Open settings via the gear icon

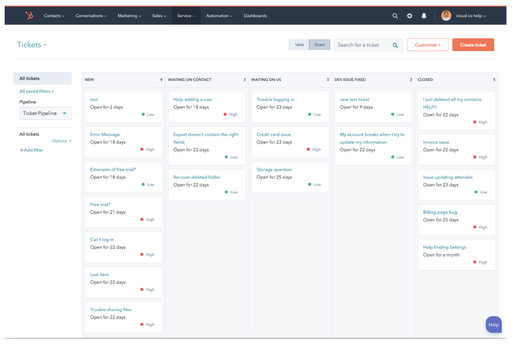(x=409, y=16)
